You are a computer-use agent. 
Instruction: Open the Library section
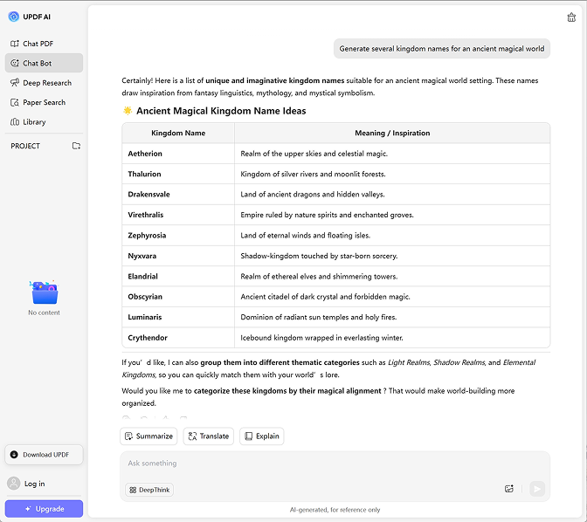(x=34, y=122)
